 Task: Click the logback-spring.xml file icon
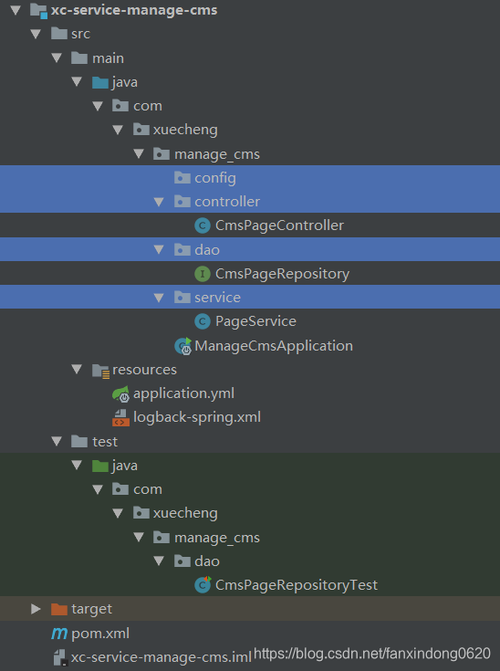point(120,418)
